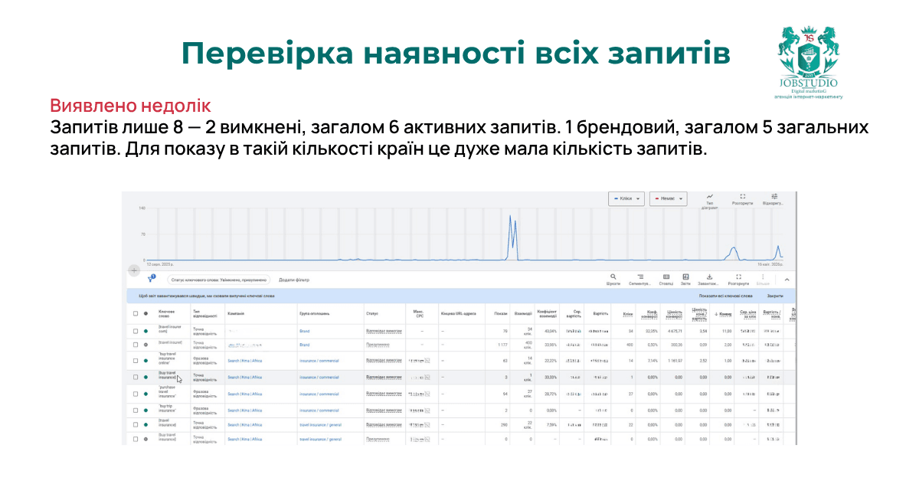The width and height of the screenshot is (919, 481).
Task: Open the Немає second metric dropdown
Action: pyautogui.click(x=668, y=198)
